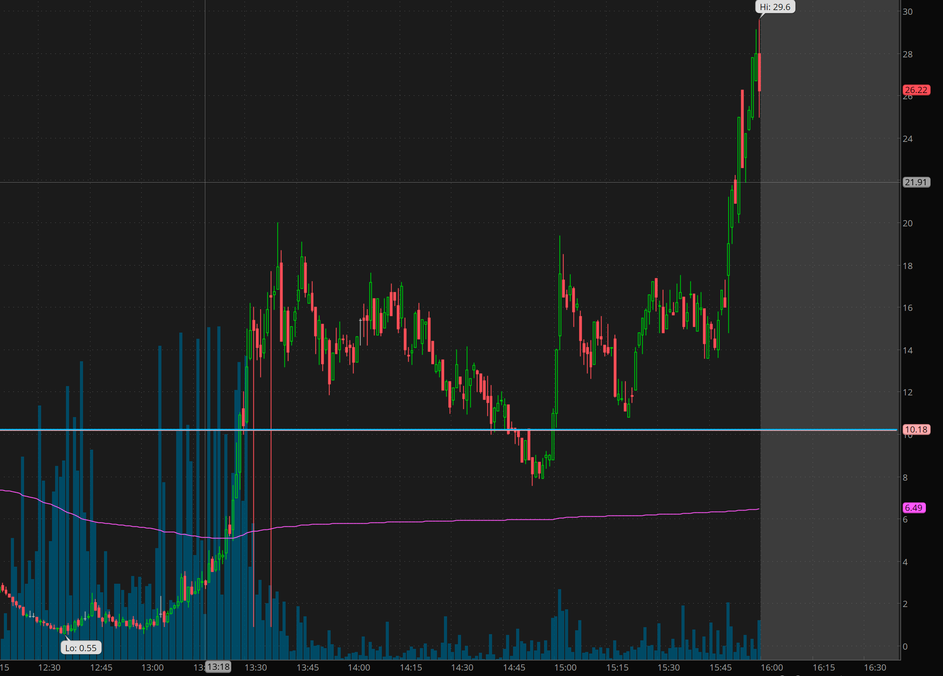The width and height of the screenshot is (943, 676).
Task: Click the 24 price axis label
Action: (907, 139)
